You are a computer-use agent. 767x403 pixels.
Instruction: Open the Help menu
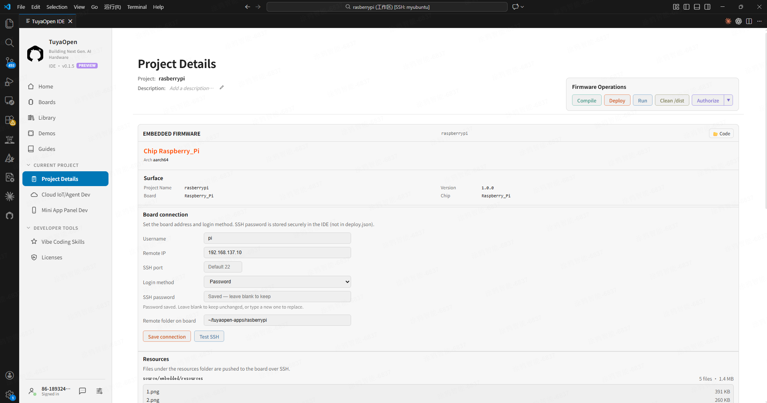pyautogui.click(x=159, y=7)
